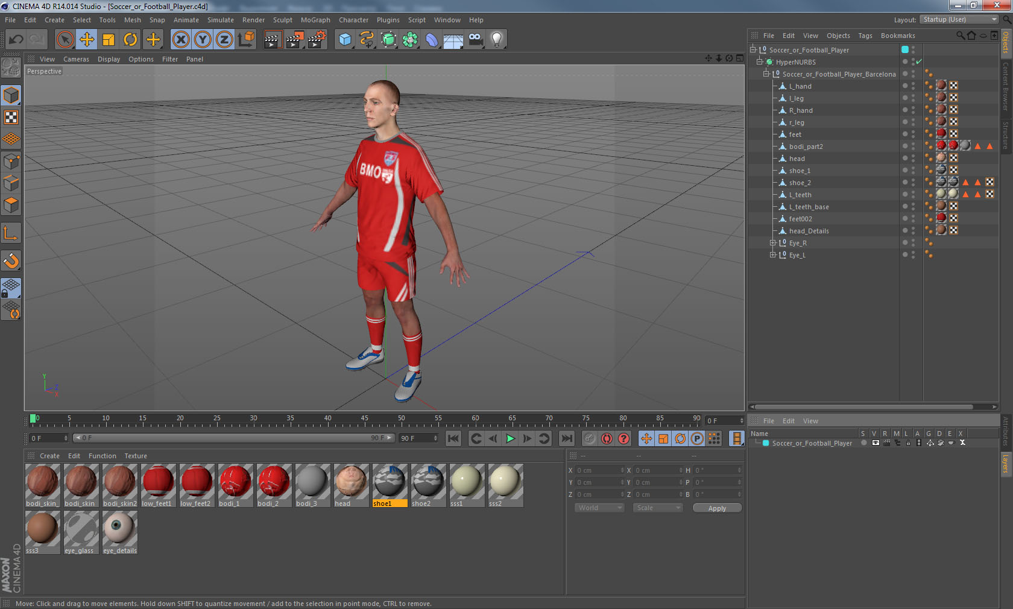Open the Function menu in material manager
Screen dimensions: 1013x609
(x=102, y=456)
